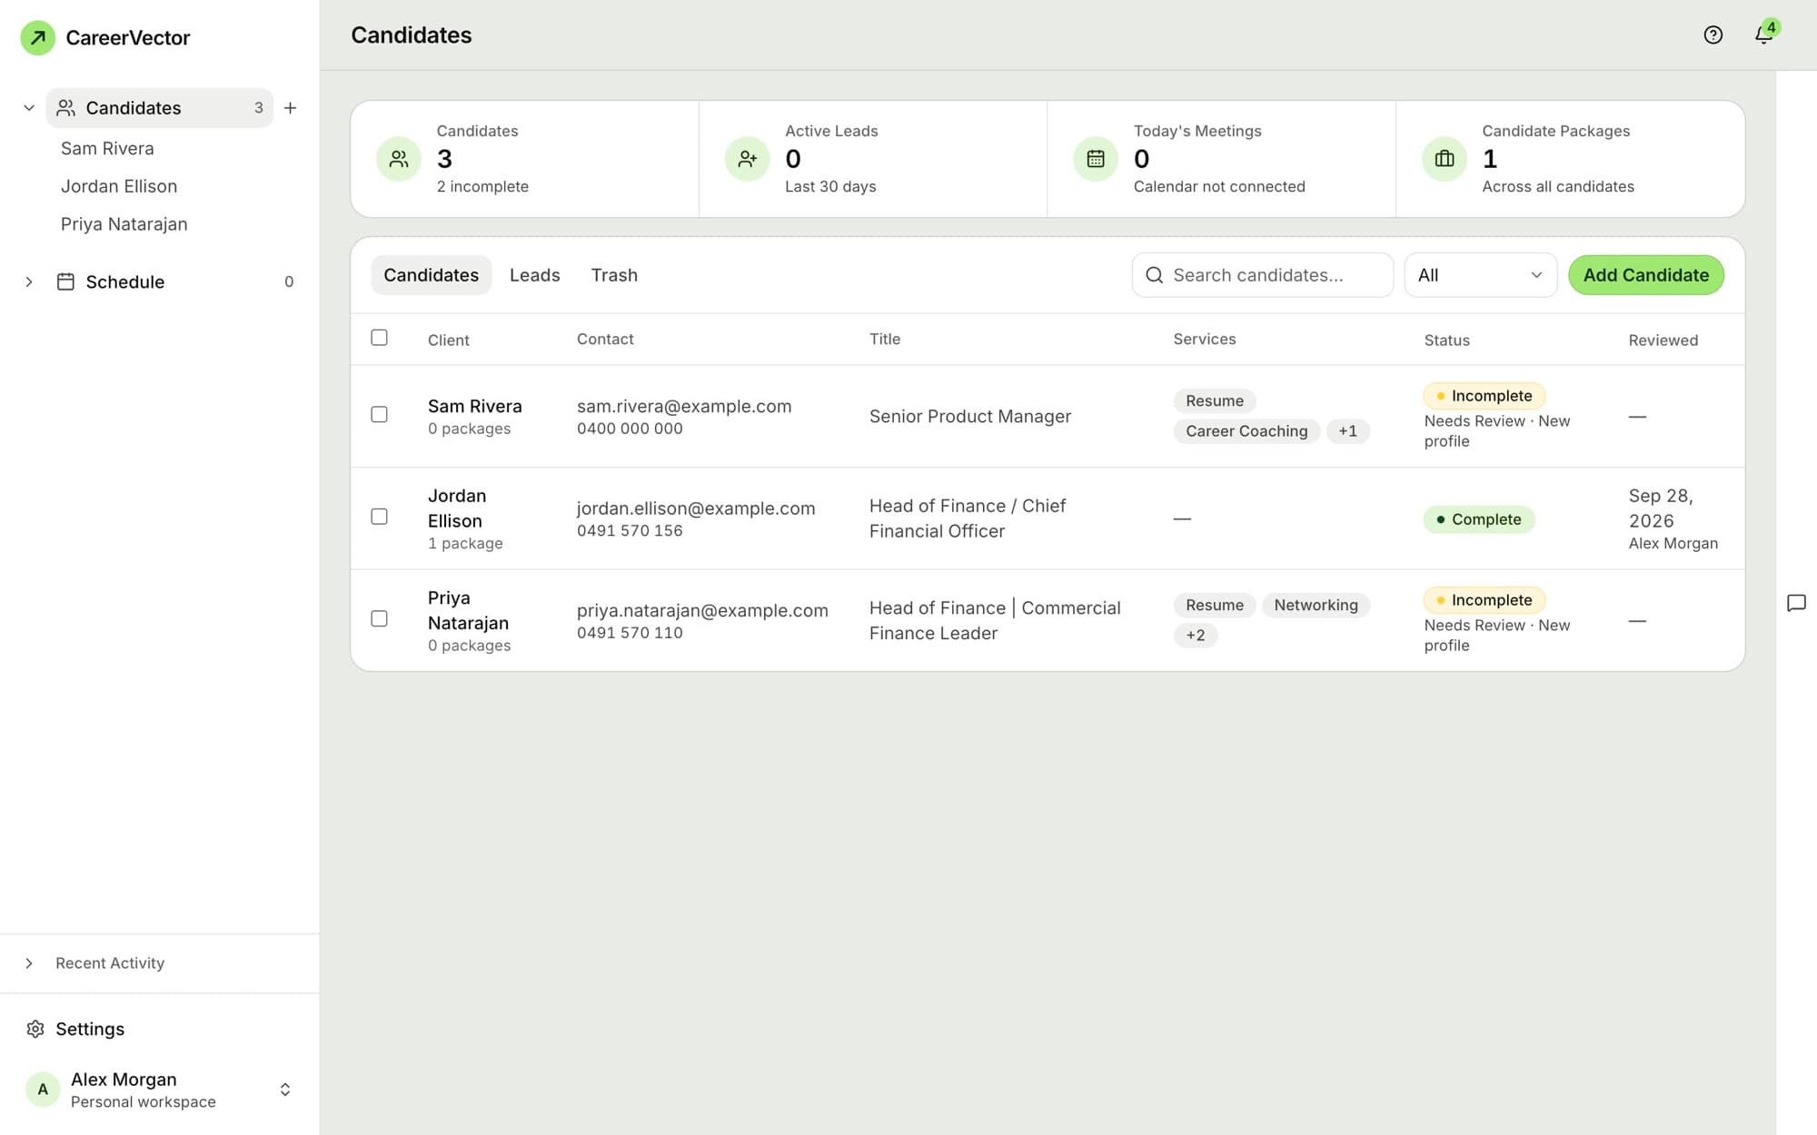This screenshot has height=1135, width=1817.
Task: Click the plus icon next to Candidates sidebar
Action: (290, 108)
